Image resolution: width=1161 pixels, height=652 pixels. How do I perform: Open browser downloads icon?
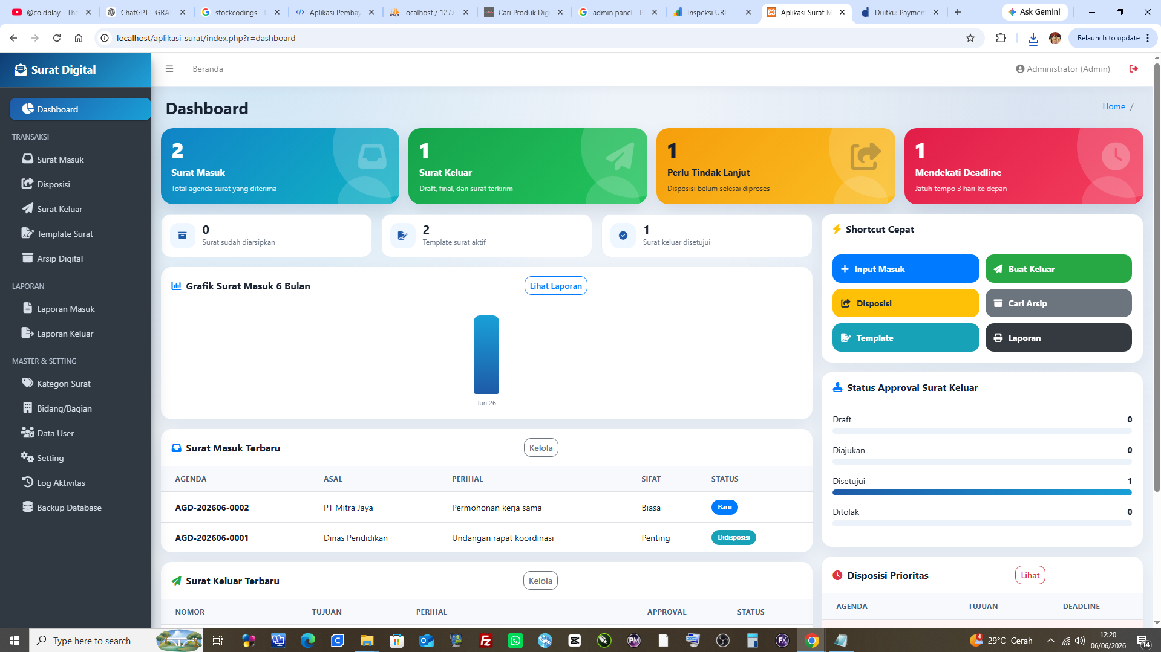click(x=1033, y=39)
